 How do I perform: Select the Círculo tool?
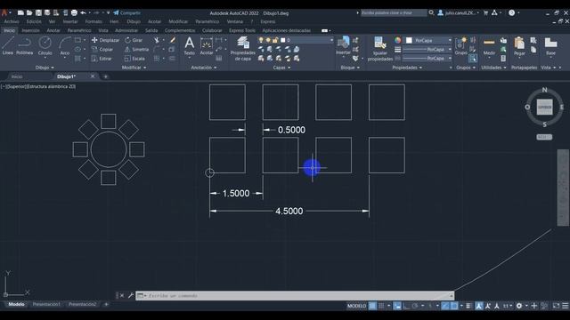[45, 45]
